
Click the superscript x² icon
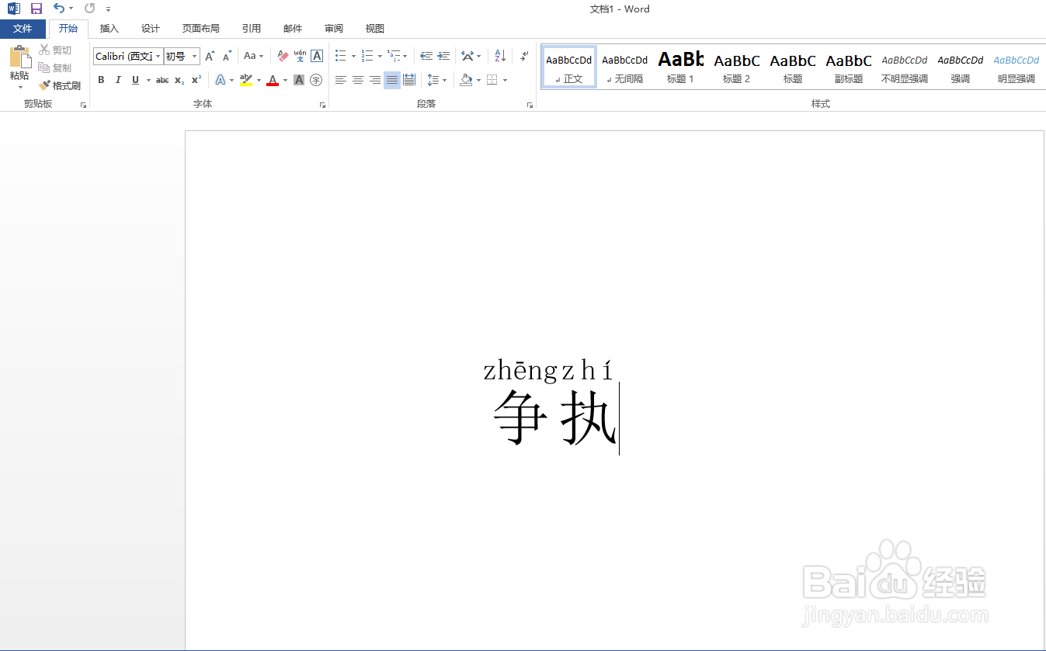[196, 80]
